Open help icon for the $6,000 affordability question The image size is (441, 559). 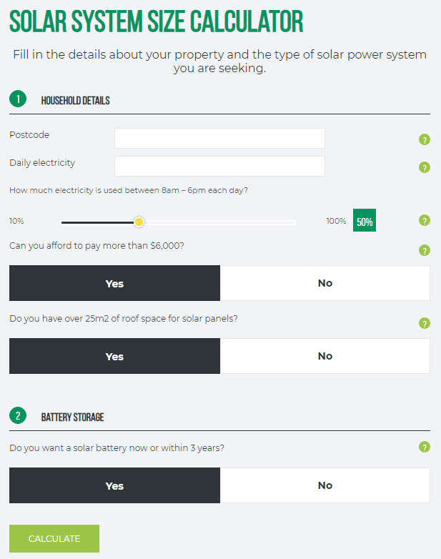coord(425,250)
